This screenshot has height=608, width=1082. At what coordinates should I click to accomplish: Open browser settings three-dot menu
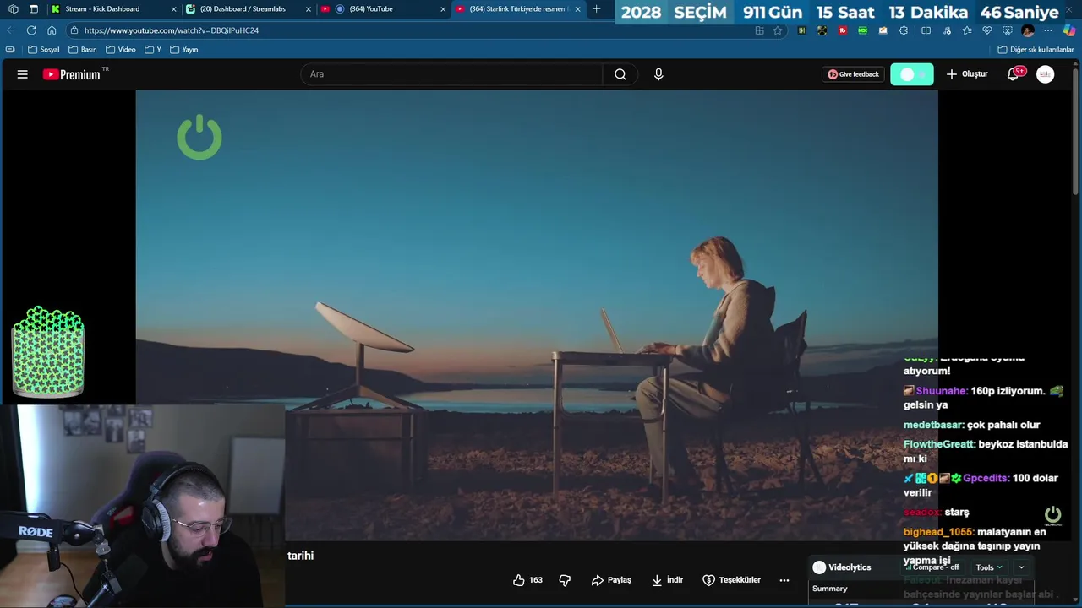(x=1048, y=30)
